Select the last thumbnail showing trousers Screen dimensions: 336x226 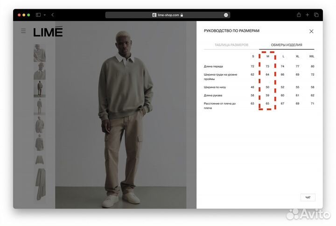tap(40, 184)
